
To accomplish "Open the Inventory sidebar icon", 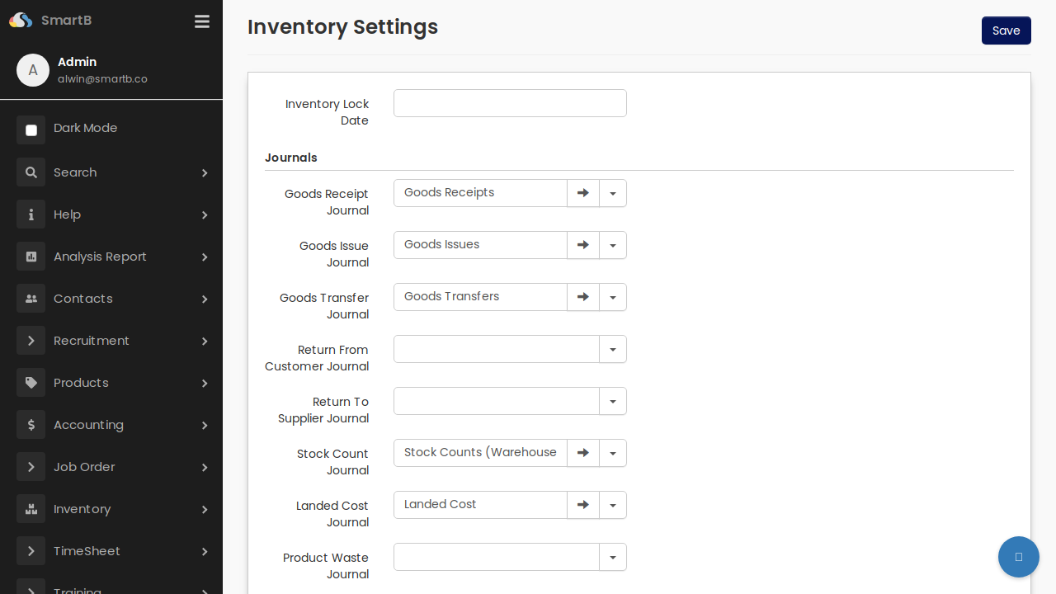I will point(31,509).
